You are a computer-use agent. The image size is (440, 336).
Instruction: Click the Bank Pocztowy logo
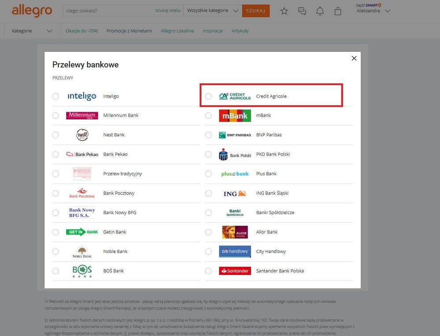point(82,193)
